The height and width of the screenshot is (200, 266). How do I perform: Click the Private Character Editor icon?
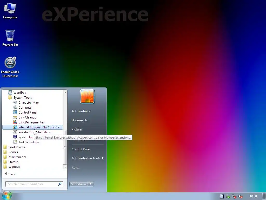tap(15, 132)
